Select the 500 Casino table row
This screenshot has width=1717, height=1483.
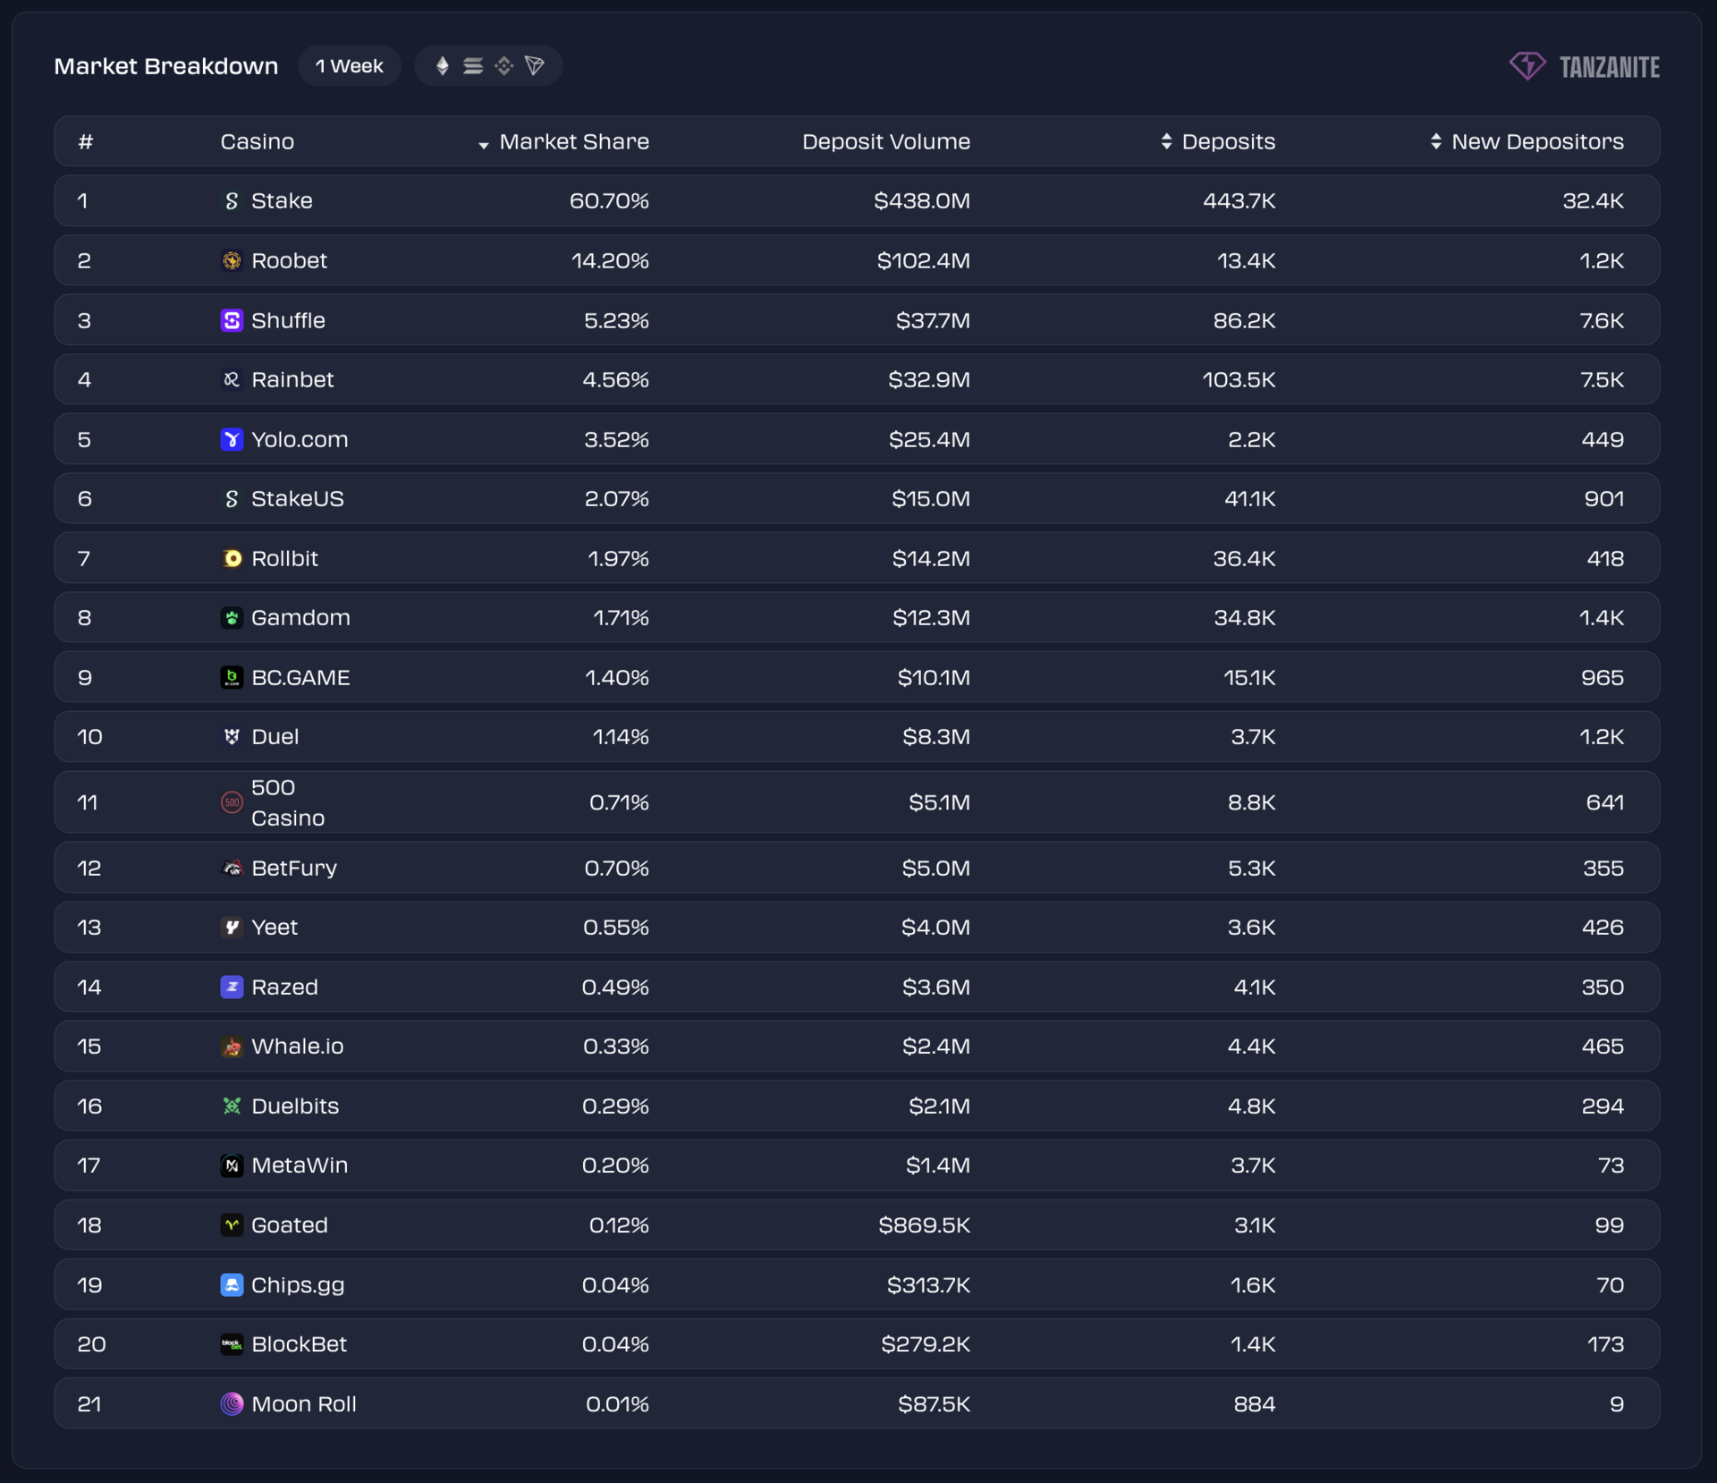click(x=856, y=802)
